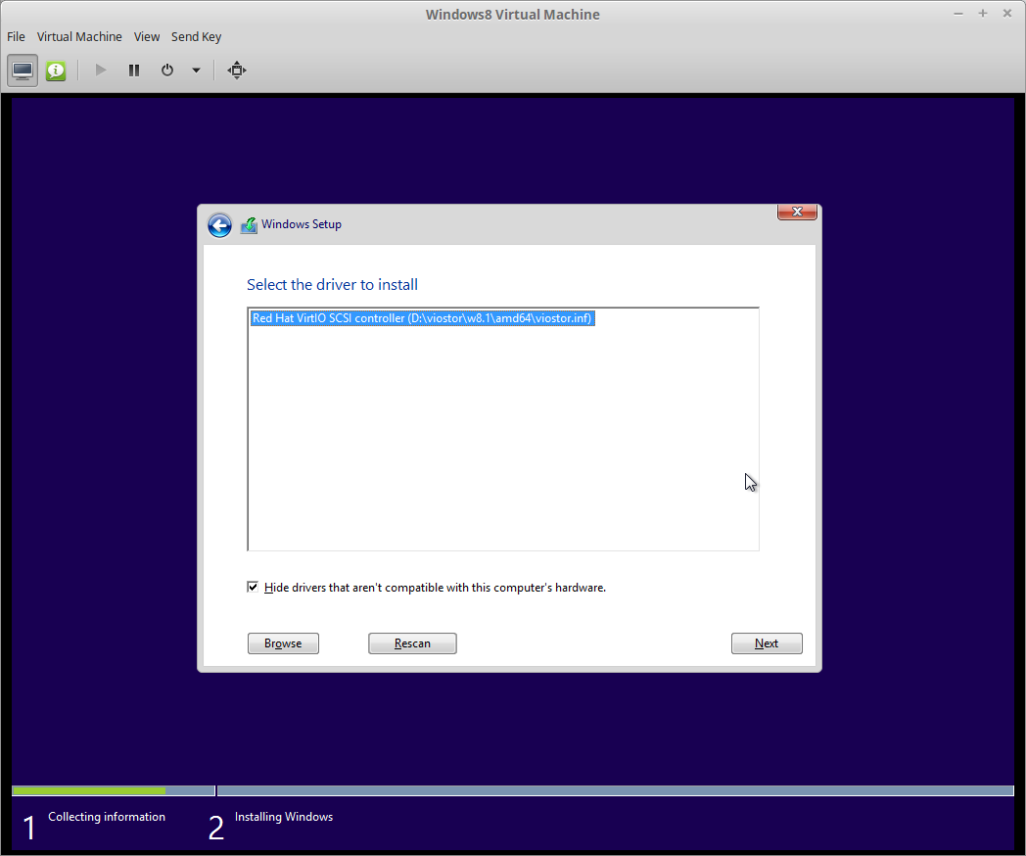Image resolution: width=1026 pixels, height=856 pixels.
Task: Minimize the Virtual Machine window
Action: coord(957,14)
